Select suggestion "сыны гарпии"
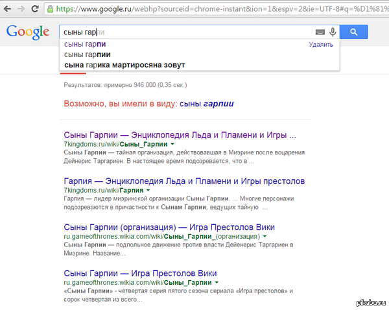 click(x=88, y=54)
